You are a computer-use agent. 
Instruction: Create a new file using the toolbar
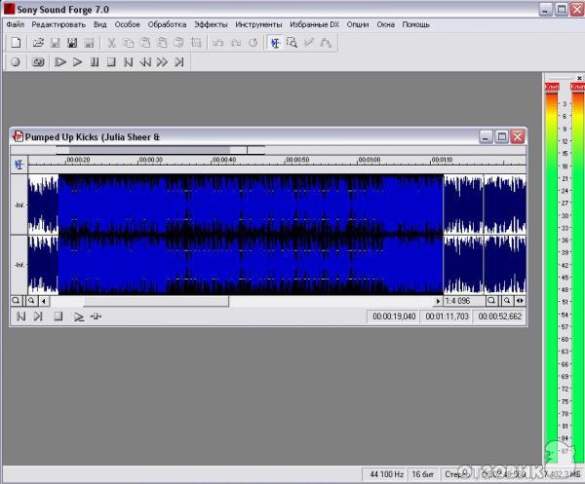[x=16, y=43]
